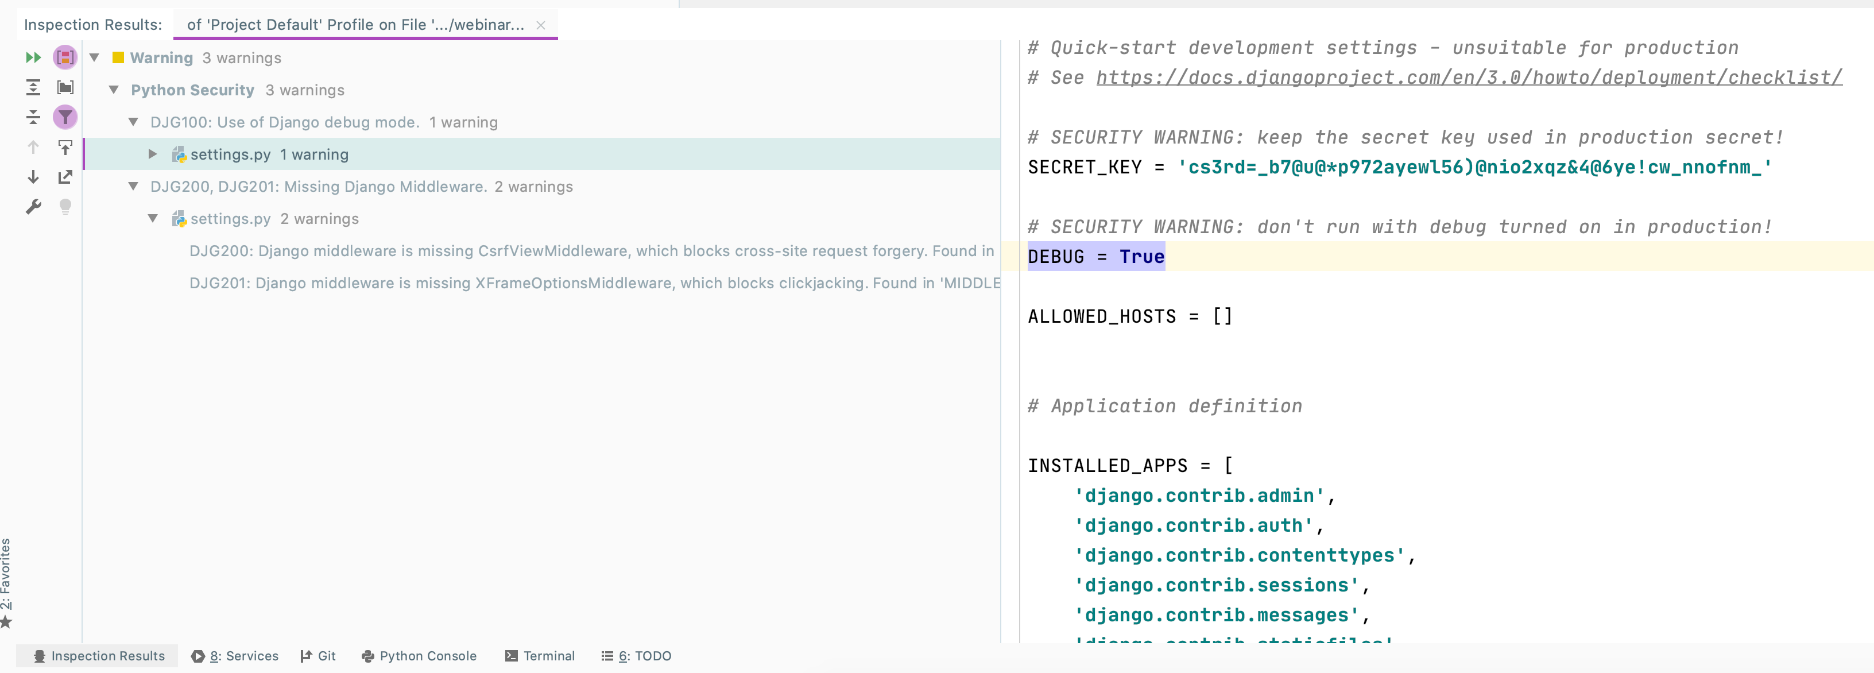Open Django deployment checklist link
Image resolution: width=1874 pixels, height=673 pixels.
click(x=1469, y=77)
